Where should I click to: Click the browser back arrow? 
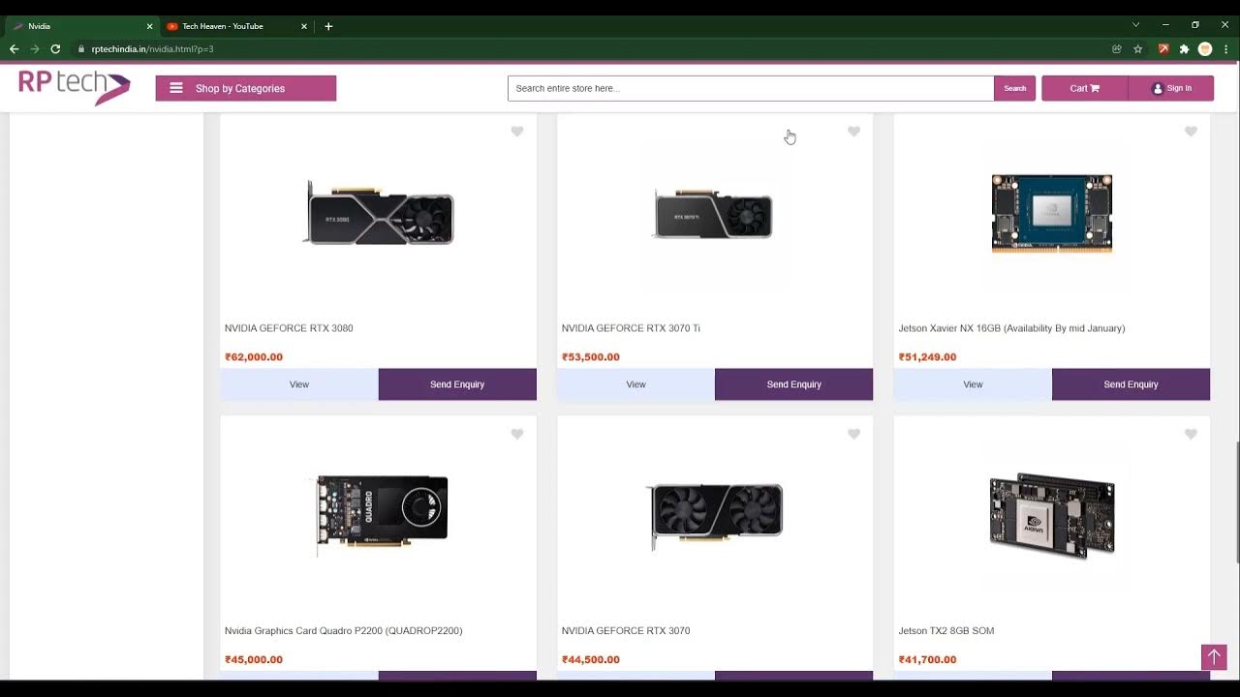(14, 48)
